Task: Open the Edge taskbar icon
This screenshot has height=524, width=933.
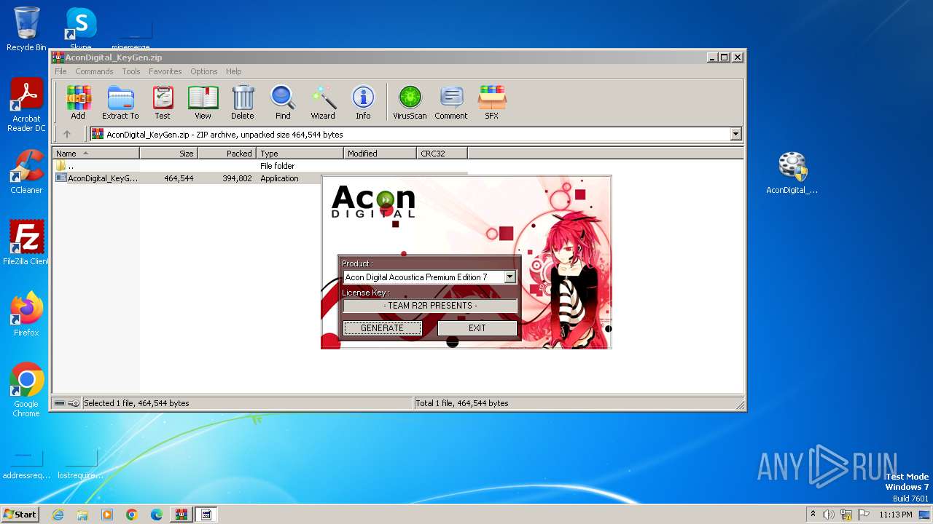Action: [x=157, y=515]
